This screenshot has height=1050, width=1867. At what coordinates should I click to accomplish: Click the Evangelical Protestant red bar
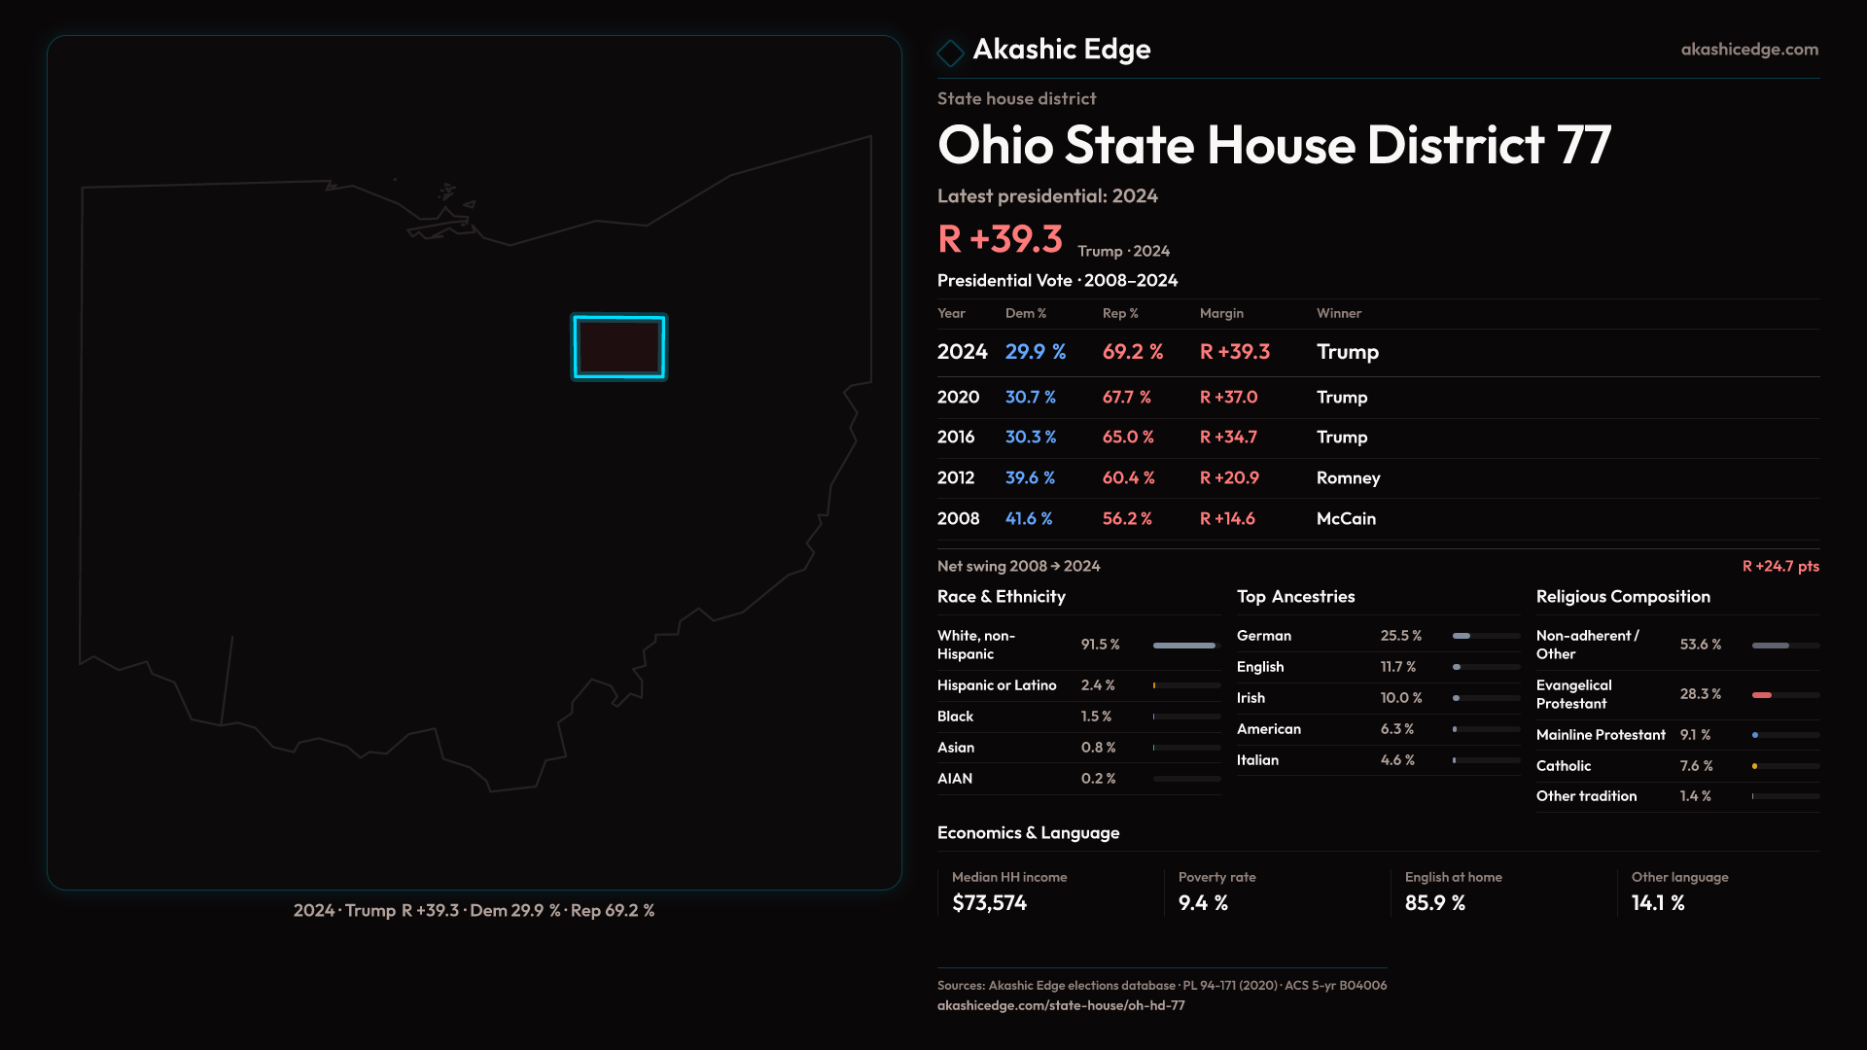pos(1762,695)
